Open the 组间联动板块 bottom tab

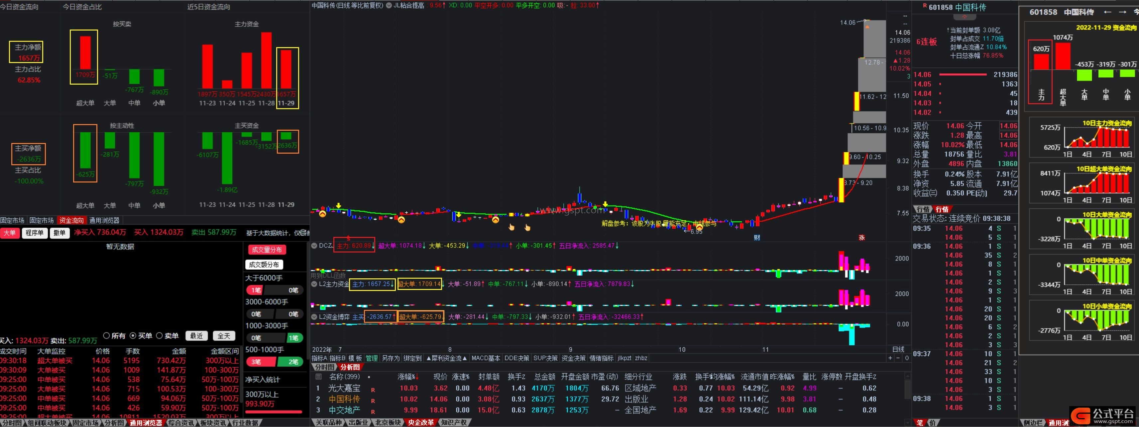(x=47, y=423)
